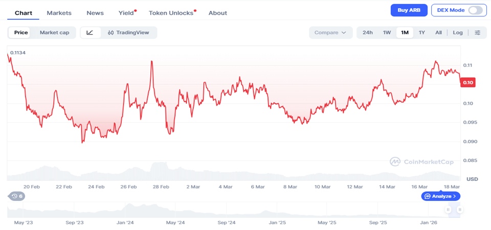Expand the Compare dropdown
Screen dimensions: 491x230
(x=330, y=33)
